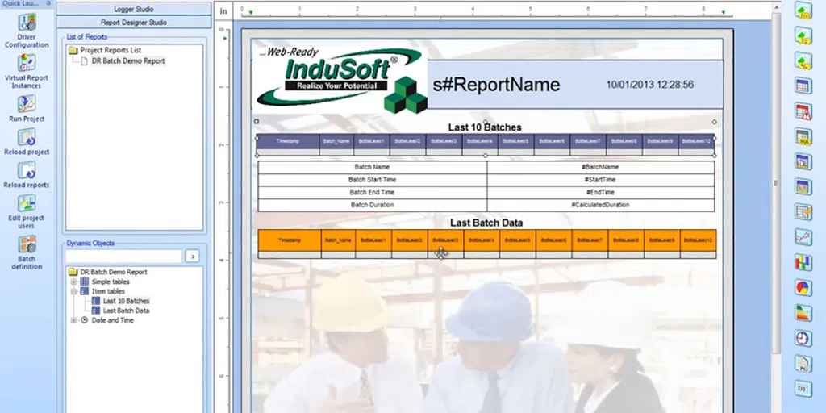Click the 10/01/2013 12:28:56 date stamp
This screenshot has width=826, height=413.
pos(649,85)
